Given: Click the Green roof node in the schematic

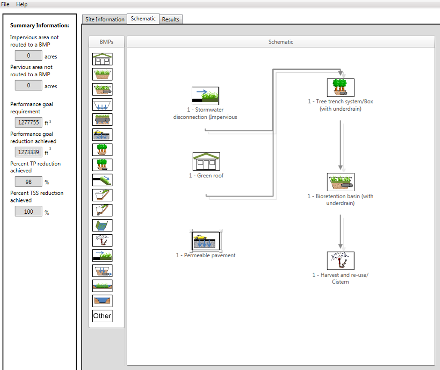Looking at the screenshot, I should [x=206, y=162].
